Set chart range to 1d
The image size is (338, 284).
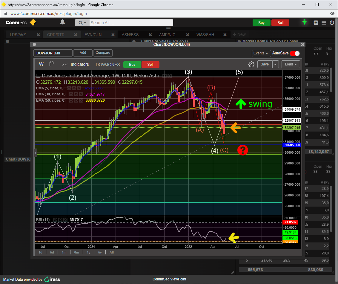[x=40, y=253]
